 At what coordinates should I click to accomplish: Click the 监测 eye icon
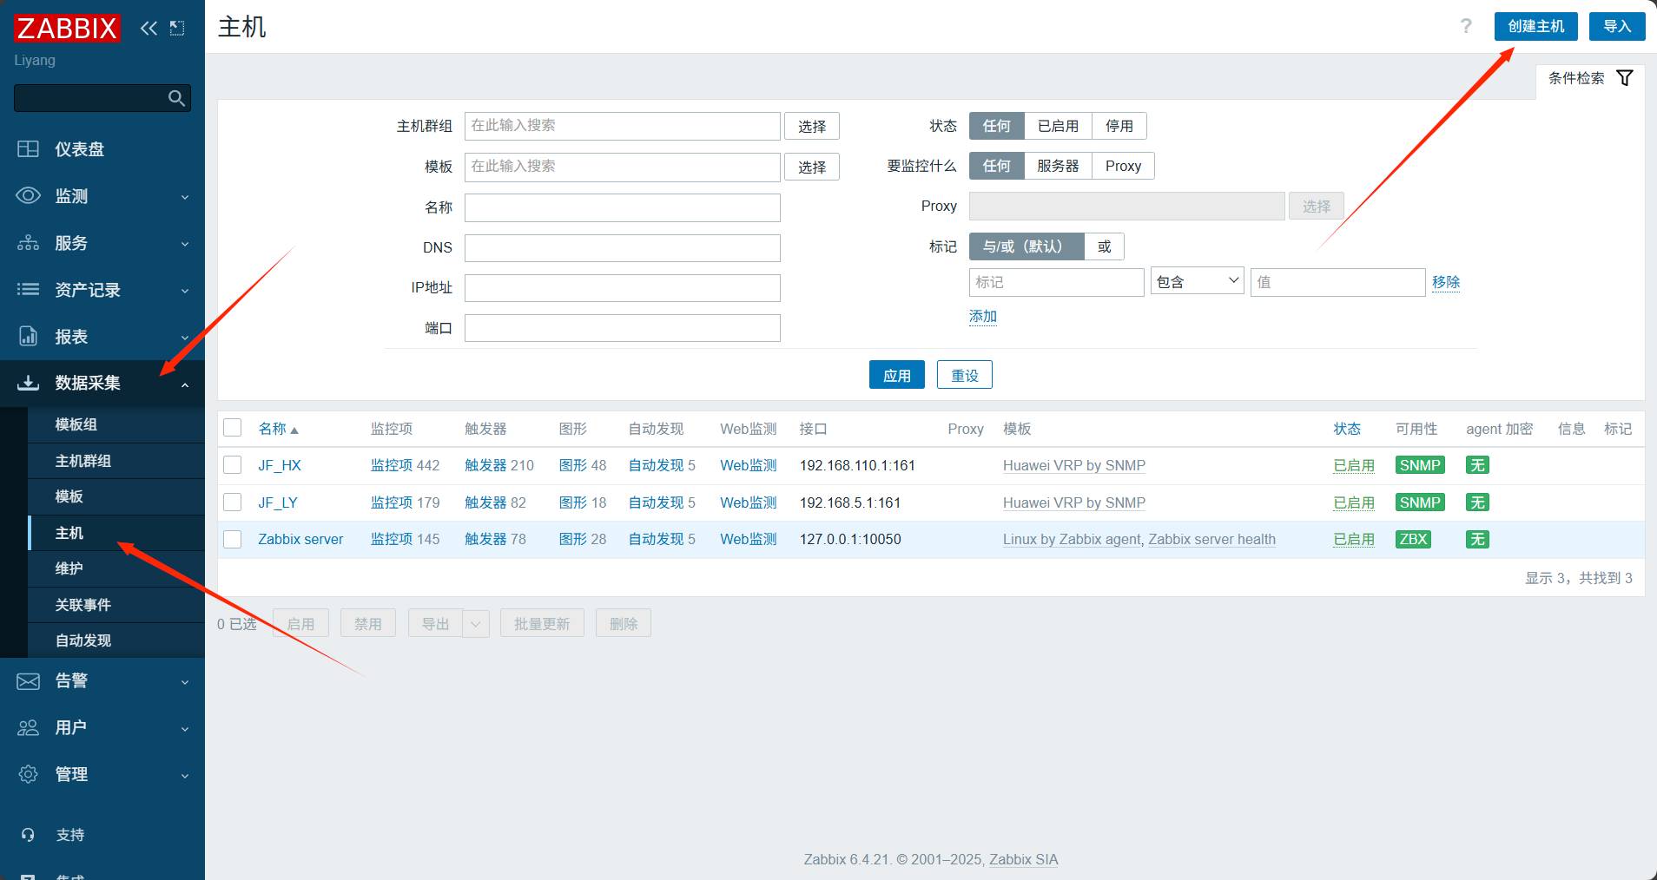coord(28,196)
